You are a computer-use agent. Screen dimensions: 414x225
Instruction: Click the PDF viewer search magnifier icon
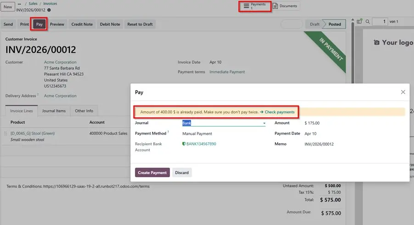[368, 22]
